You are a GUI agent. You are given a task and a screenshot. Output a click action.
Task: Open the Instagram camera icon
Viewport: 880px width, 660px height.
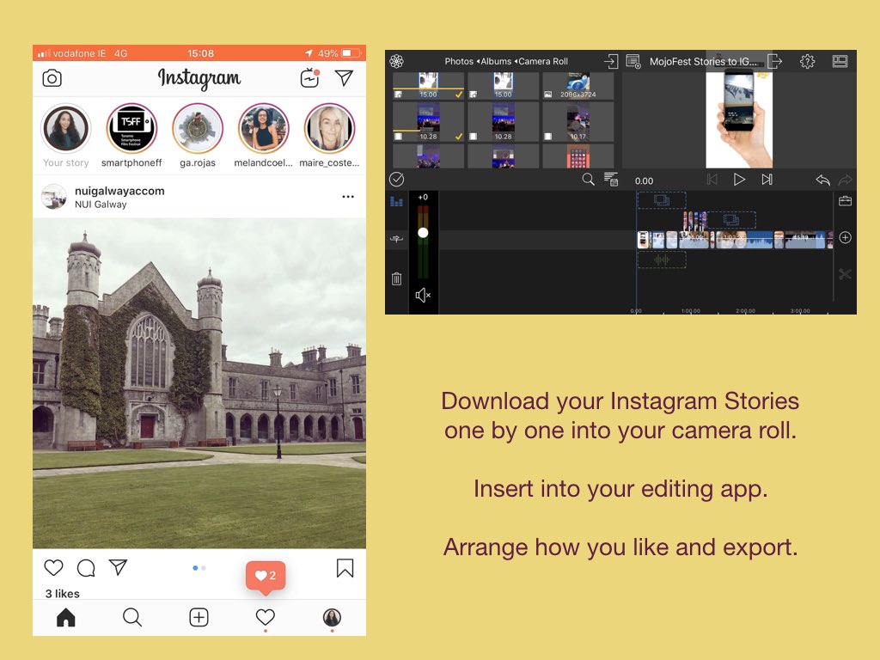pos(52,78)
